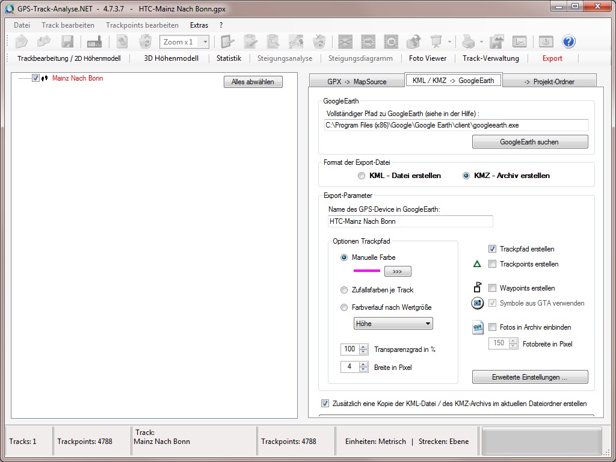Click the save image icon in toolbar
This screenshot has height=462, width=616.
tap(496, 42)
